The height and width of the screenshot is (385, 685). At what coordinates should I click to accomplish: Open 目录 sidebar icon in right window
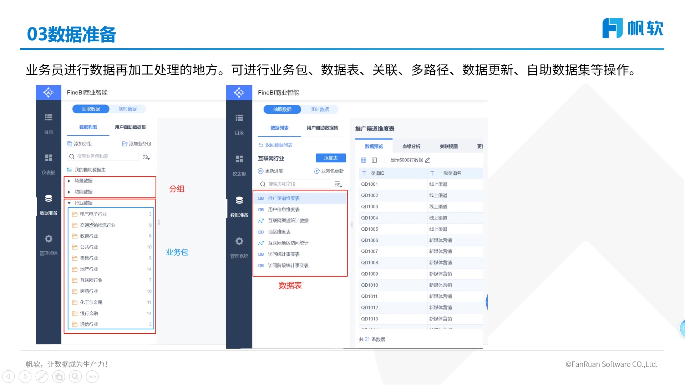coord(239,118)
